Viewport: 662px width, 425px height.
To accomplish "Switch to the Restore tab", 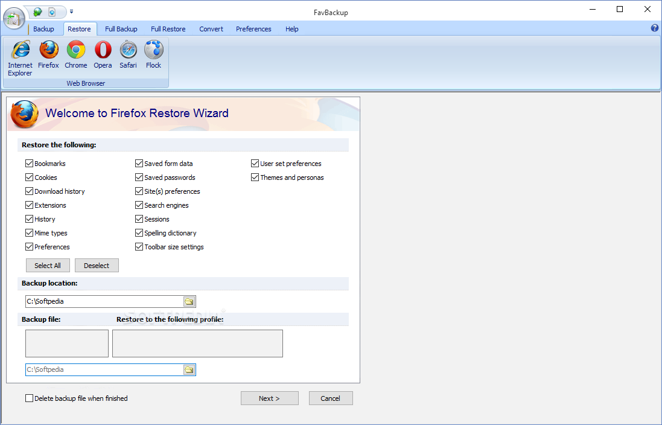I will [80, 29].
